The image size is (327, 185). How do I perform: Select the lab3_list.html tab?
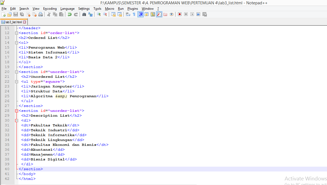(13, 22)
